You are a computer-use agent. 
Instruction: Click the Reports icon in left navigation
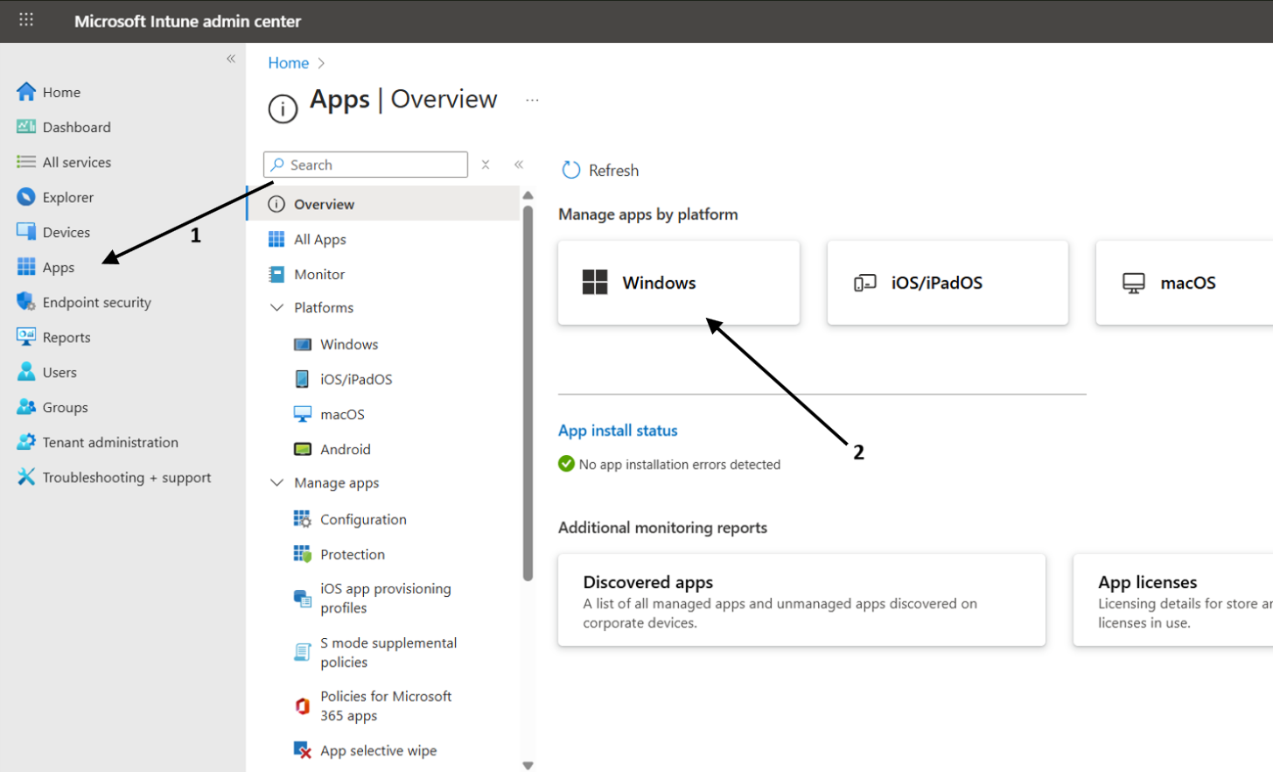coord(26,337)
